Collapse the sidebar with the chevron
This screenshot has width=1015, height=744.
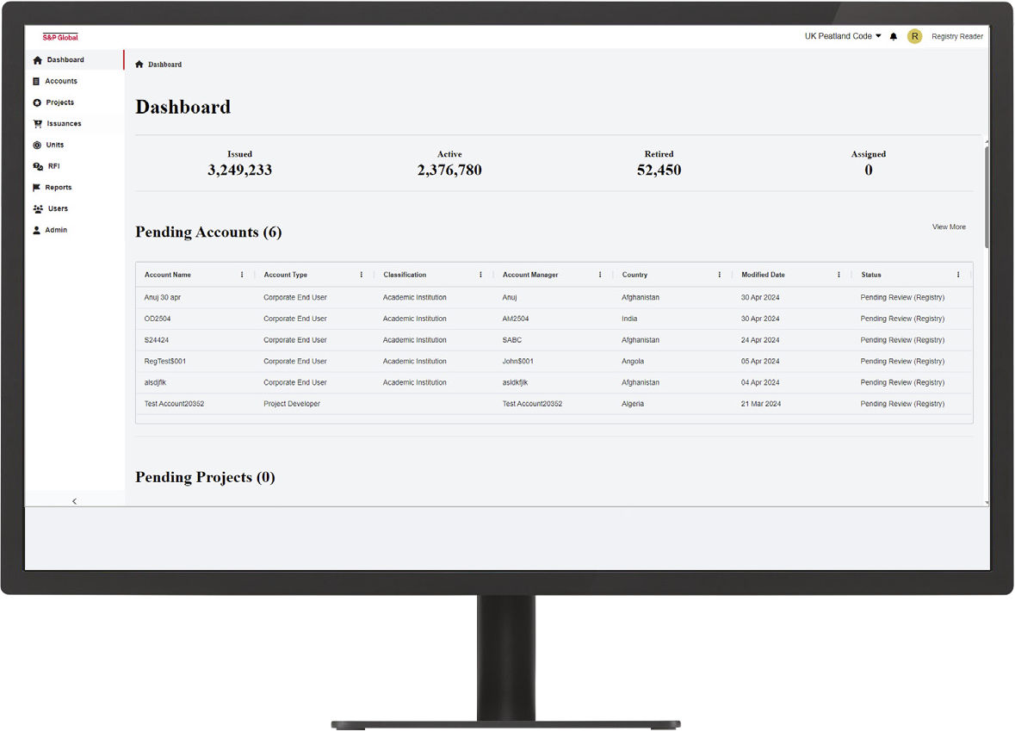(74, 501)
